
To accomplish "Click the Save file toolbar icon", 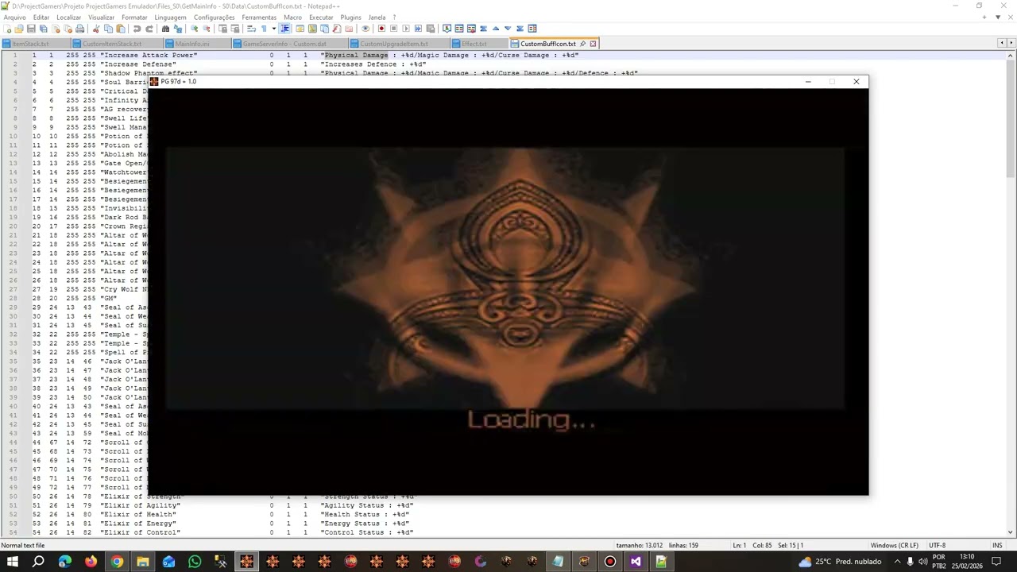I will (x=31, y=29).
